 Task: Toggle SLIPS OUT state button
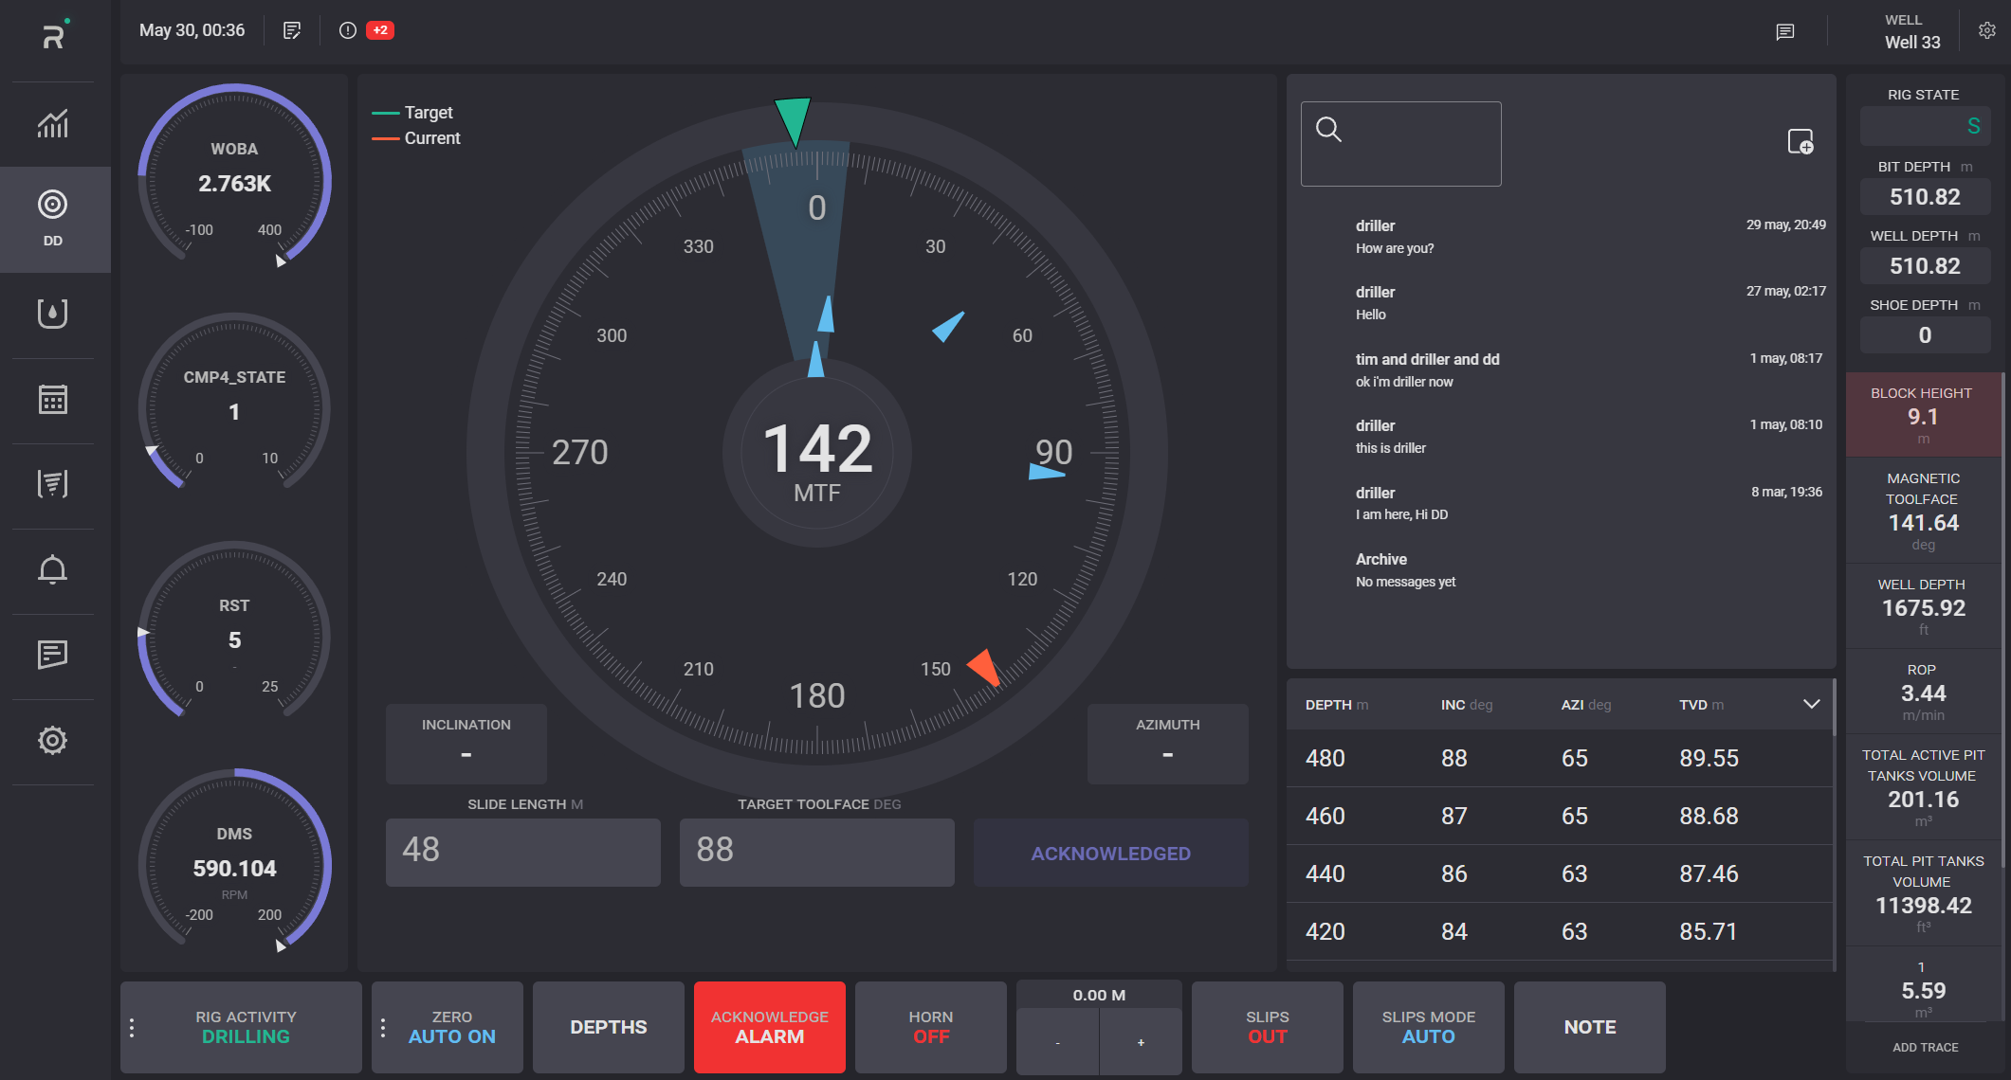pos(1267,1027)
